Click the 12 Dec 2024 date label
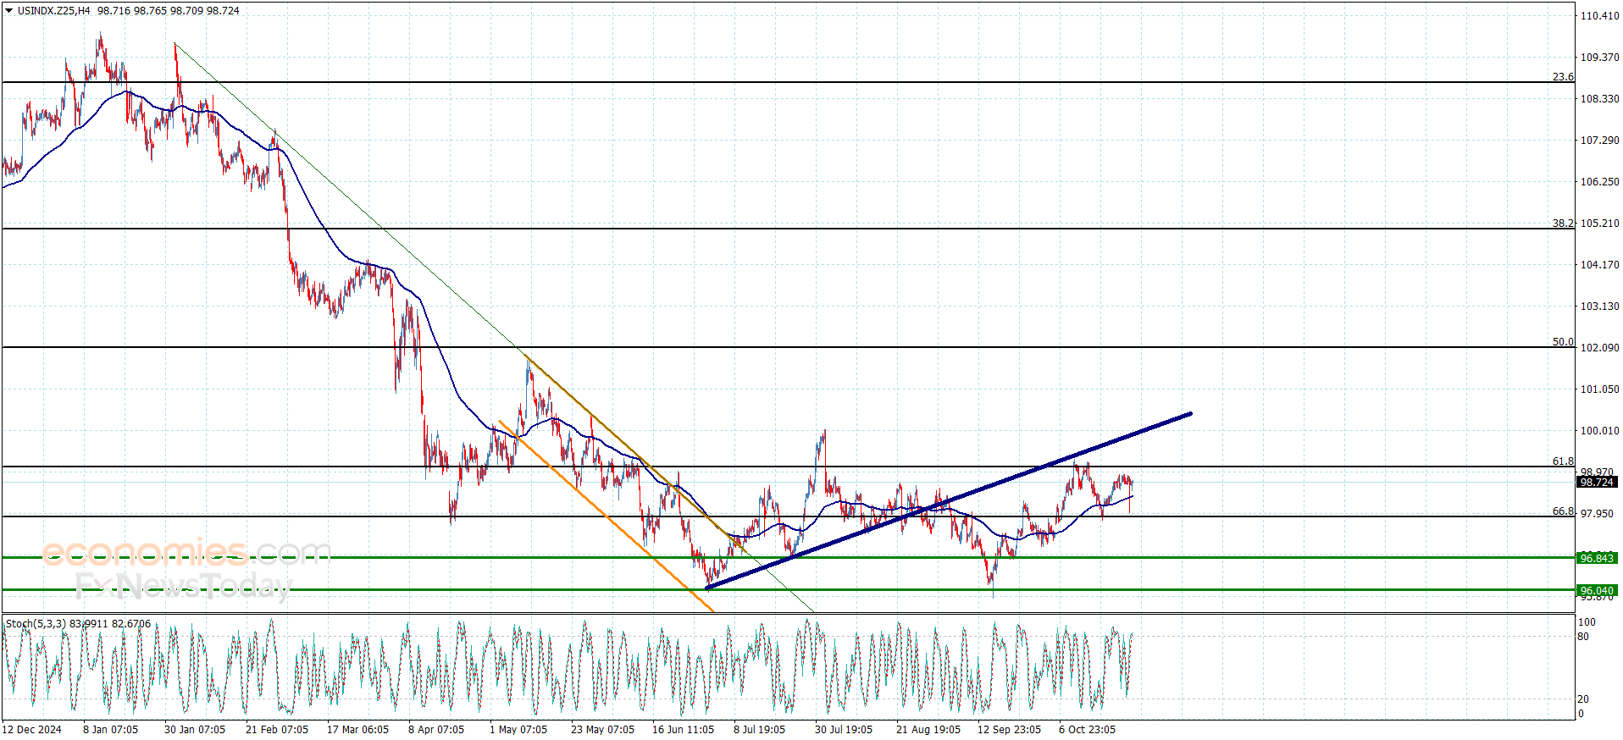 (x=32, y=730)
